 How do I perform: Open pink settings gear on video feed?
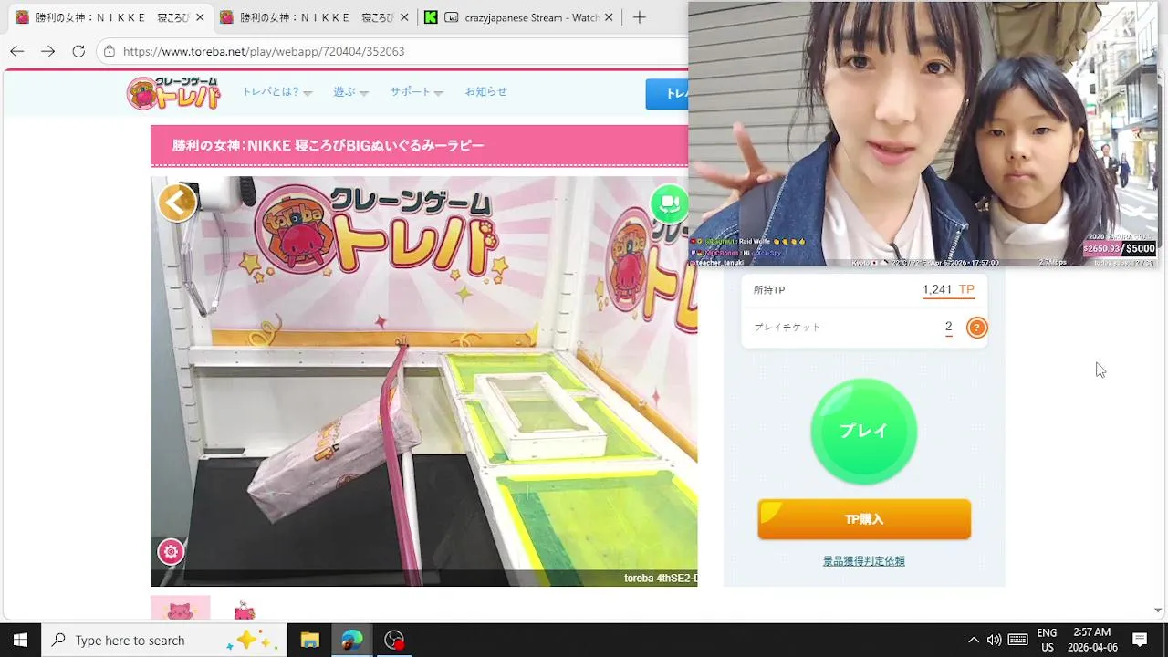(x=171, y=551)
